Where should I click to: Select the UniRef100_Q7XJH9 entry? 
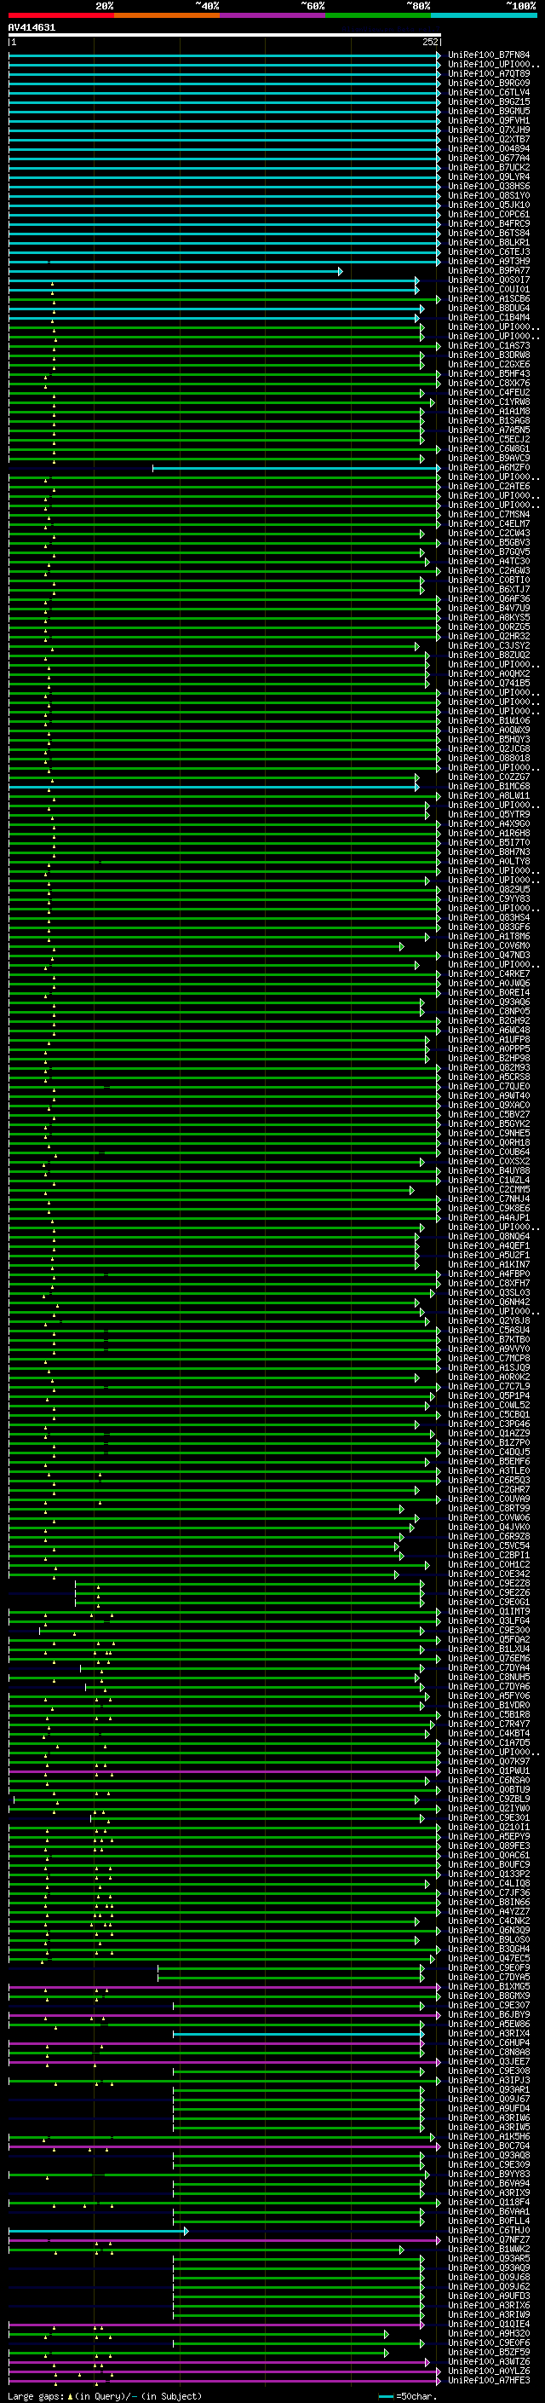click(x=489, y=130)
